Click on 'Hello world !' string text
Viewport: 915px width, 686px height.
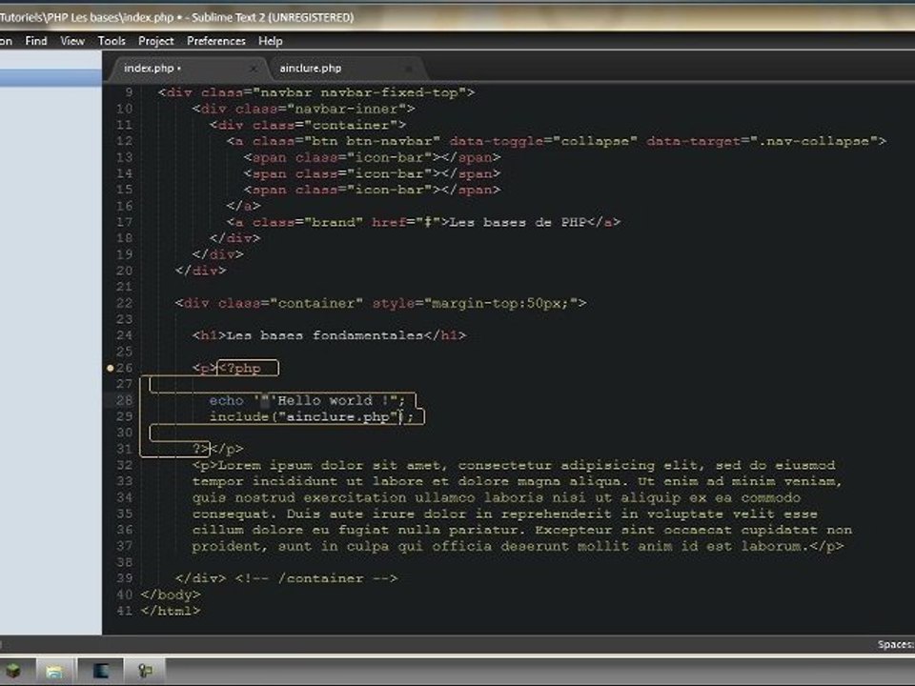329,400
